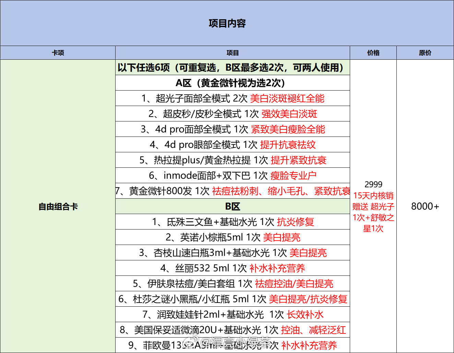The width and height of the screenshot is (454, 353).
Task: Select row 丝丽532 5ml 1次
Action: point(232,268)
